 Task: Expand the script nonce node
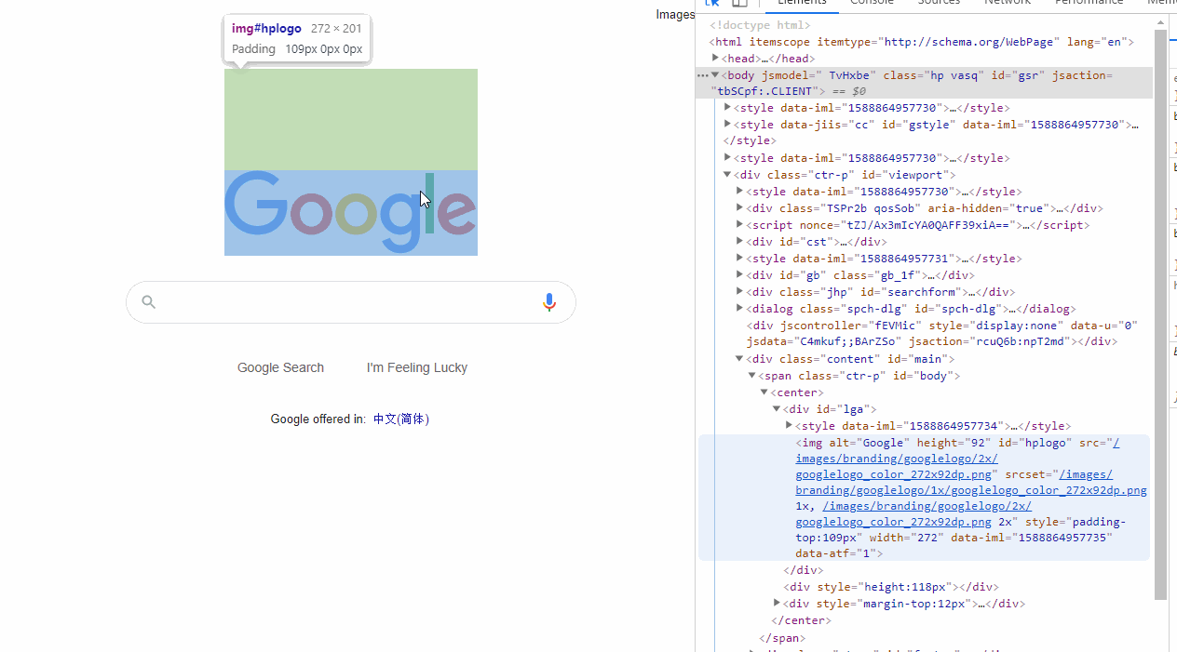[739, 224]
